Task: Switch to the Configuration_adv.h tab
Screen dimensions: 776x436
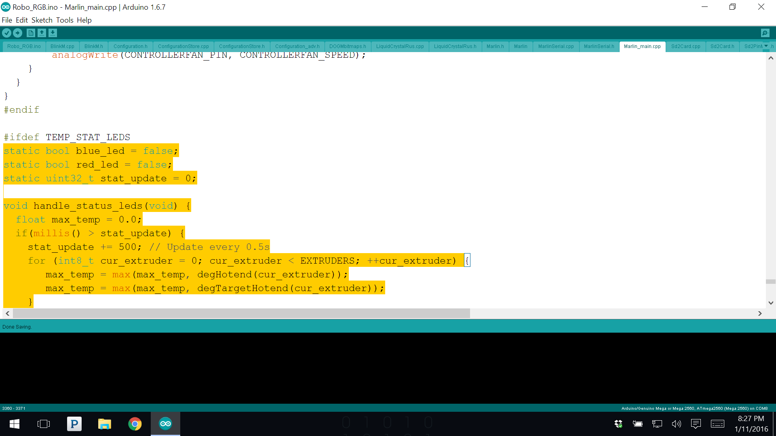Action: coord(297,46)
